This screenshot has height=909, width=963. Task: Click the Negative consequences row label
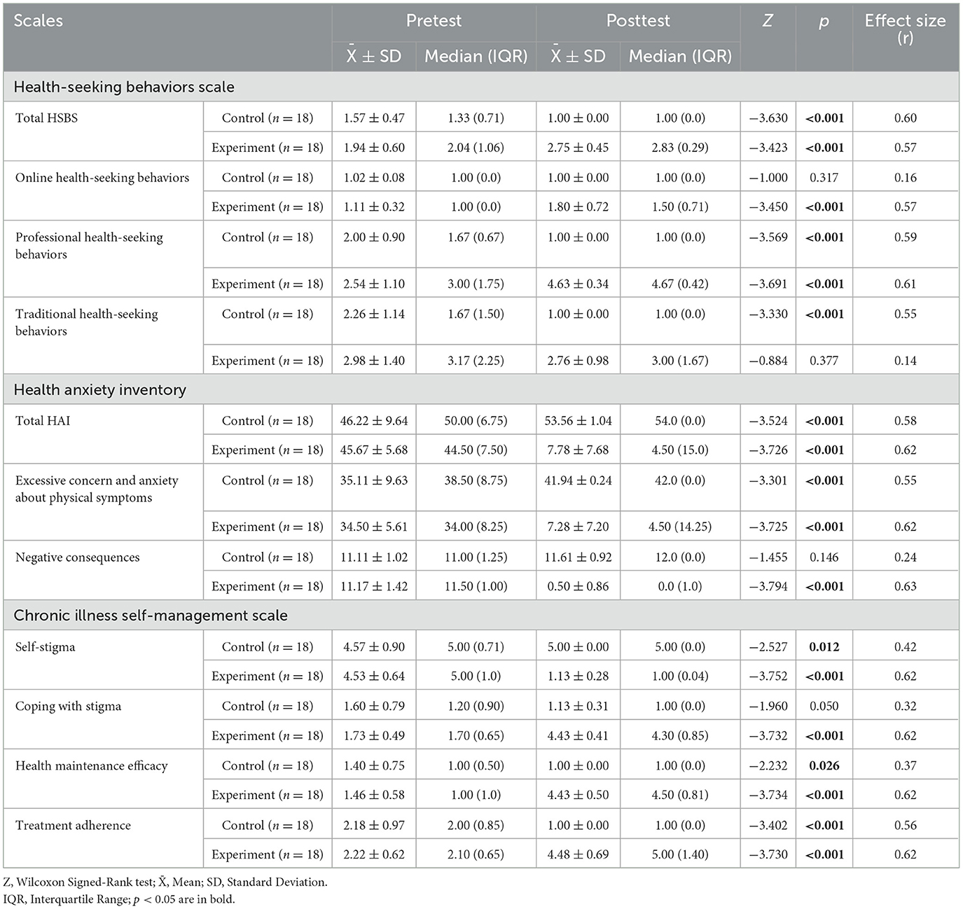[78, 557]
